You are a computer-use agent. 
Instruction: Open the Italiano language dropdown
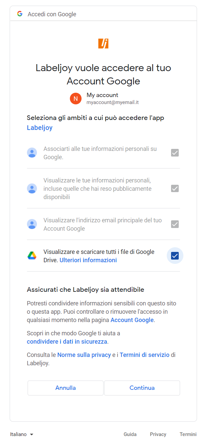tap(22, 434)
